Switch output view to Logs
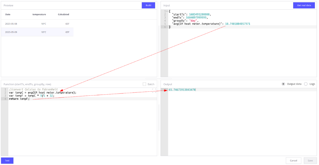The height and width of the screenshot is (165, 319). [x=306, y=84]
